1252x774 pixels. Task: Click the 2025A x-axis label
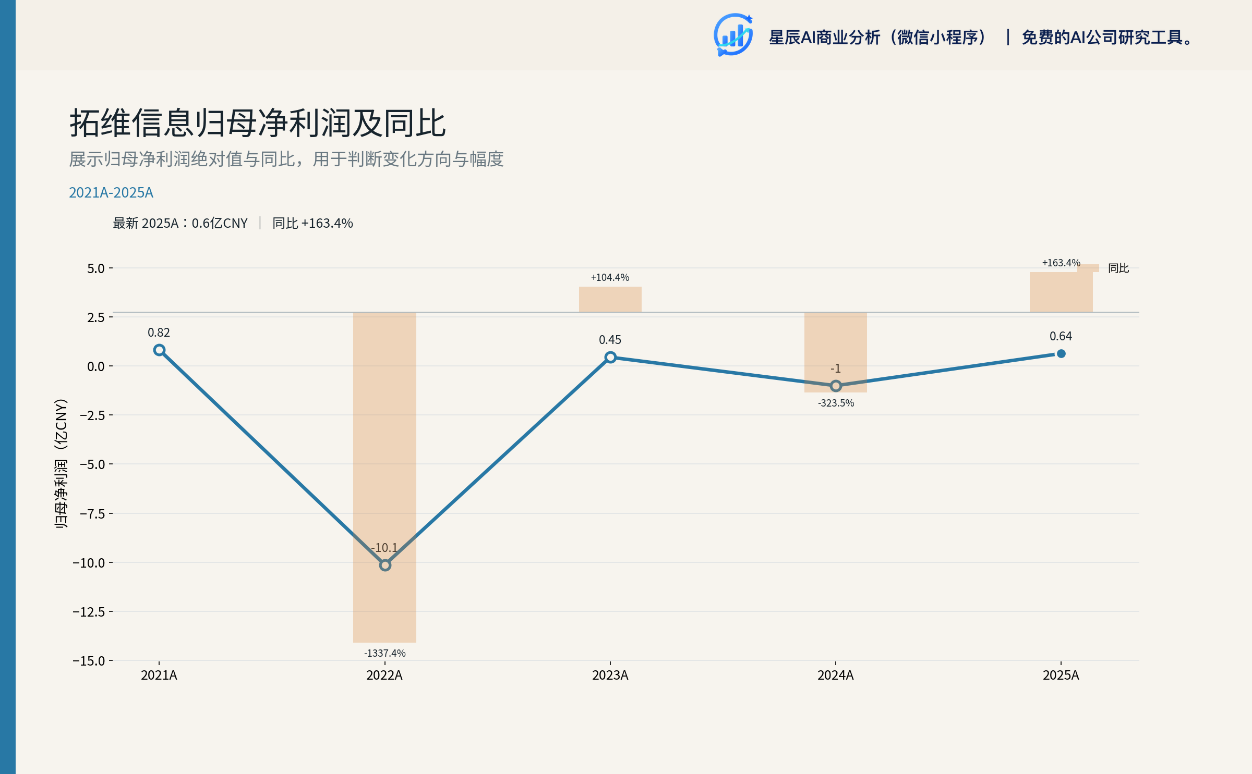[x=1061, y=675]
